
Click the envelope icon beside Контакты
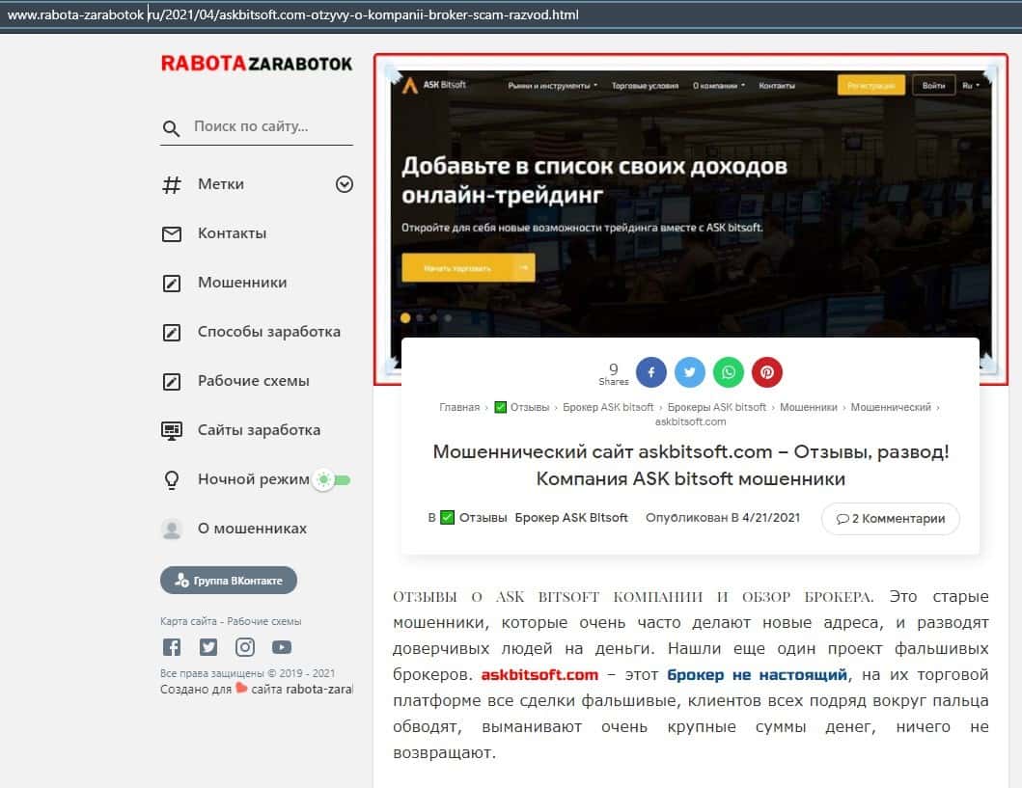172,233
